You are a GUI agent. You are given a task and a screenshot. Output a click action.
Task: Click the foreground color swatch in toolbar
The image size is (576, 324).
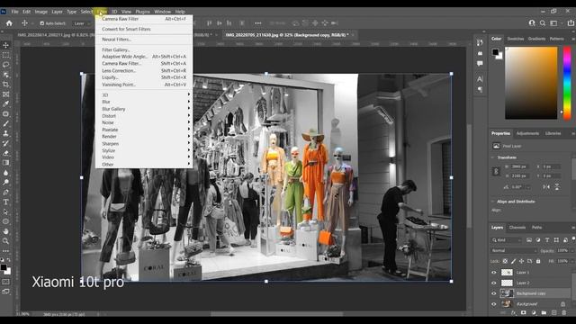[4, 267]
